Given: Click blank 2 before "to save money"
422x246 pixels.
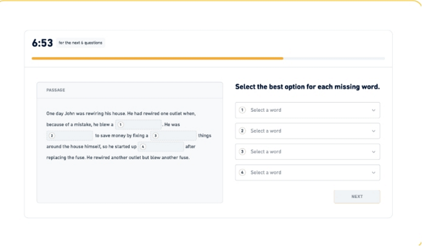Looking at the screenshot, I should pos(70,136).
